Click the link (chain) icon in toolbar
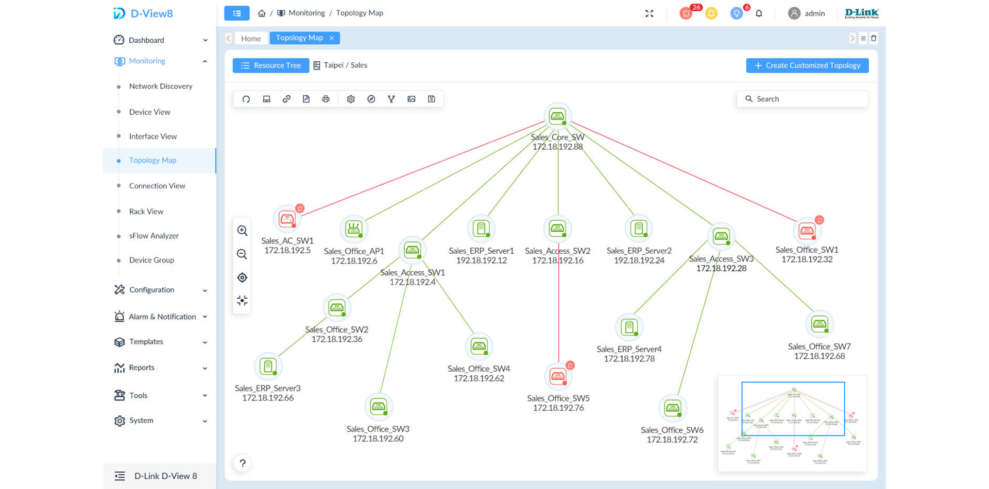This screenshot has width=989, height=489. 286,99
